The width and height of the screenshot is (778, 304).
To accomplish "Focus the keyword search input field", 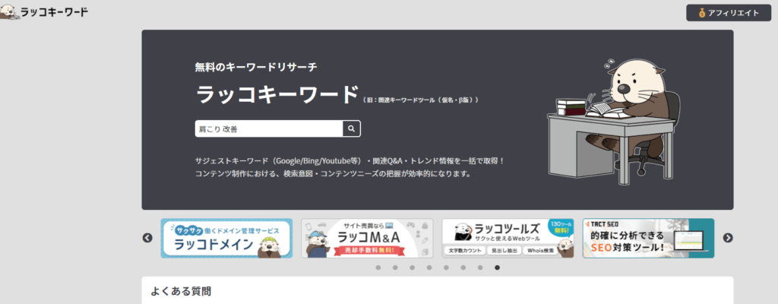I will pyautogui.click(x=269, y=128).
